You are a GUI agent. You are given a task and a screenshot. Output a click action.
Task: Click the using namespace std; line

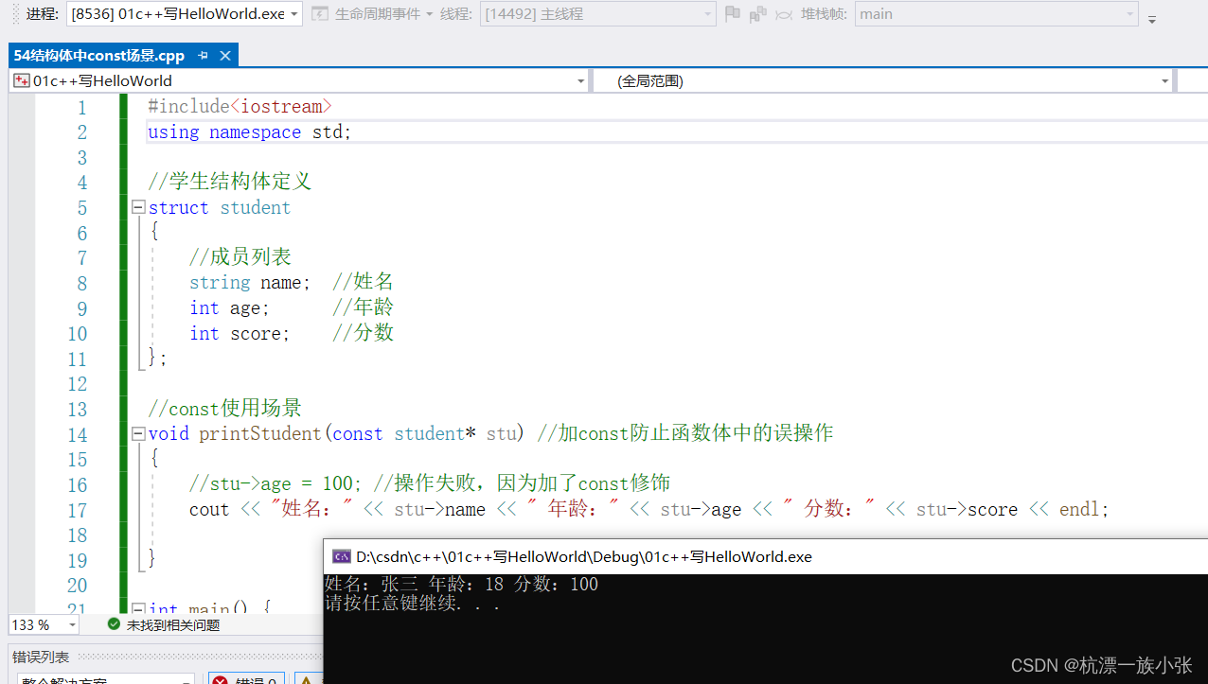(x=250, y=132)
